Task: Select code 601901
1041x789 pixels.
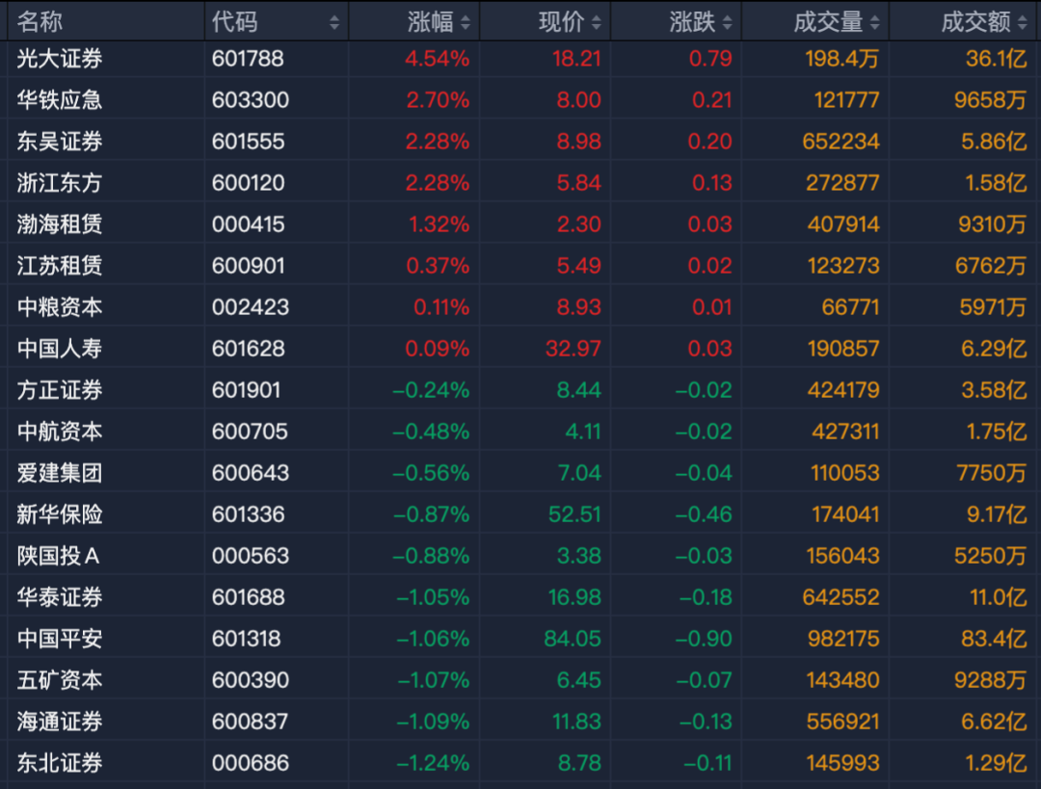Action: (247, 390)
